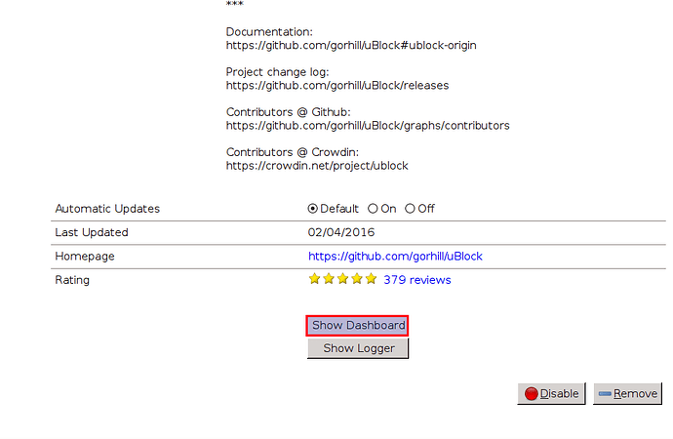
Task: Click the project change log releases URL
Action: pyautogui.click(x=337, y=85)
